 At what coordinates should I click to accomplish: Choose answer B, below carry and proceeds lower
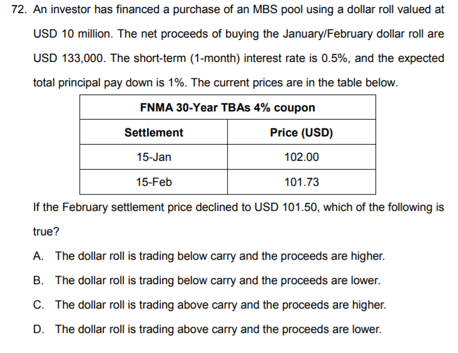(216, 280)
